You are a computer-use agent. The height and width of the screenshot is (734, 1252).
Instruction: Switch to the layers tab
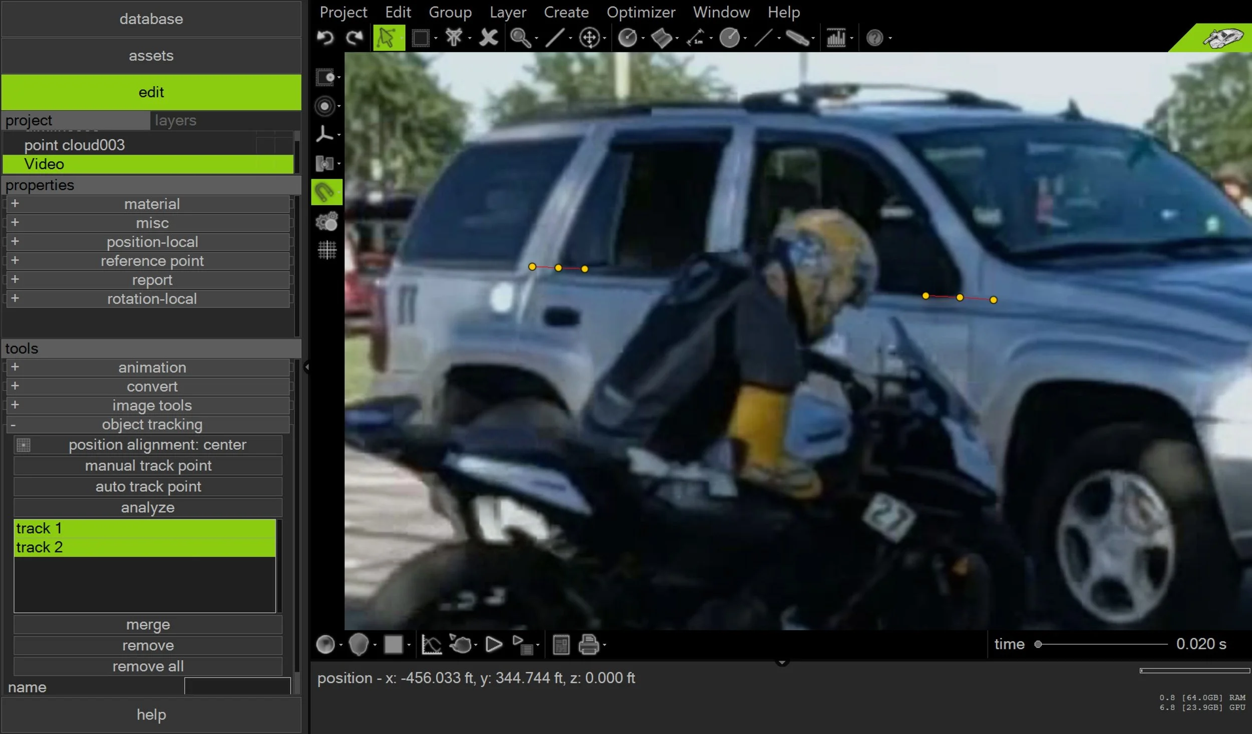coord(175,121)
